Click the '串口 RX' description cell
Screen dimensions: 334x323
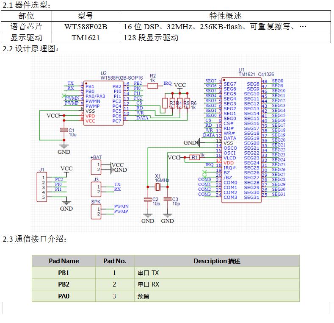(217, 284)
